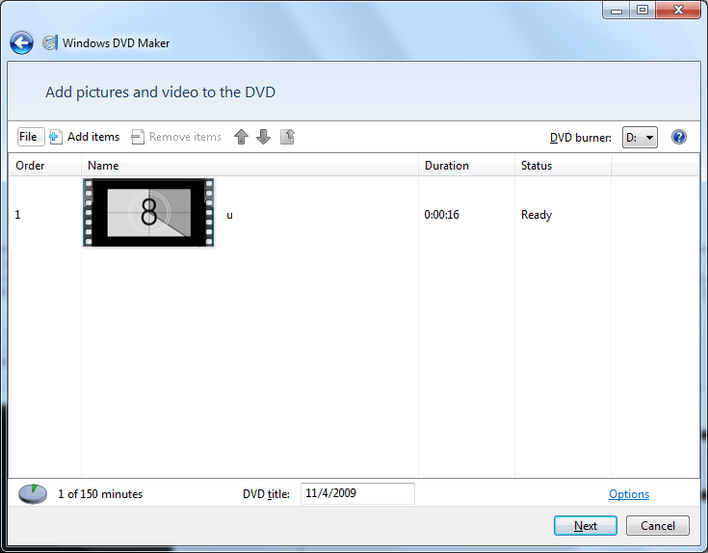Click Remove items in the toolbar

tap(185, 137)
